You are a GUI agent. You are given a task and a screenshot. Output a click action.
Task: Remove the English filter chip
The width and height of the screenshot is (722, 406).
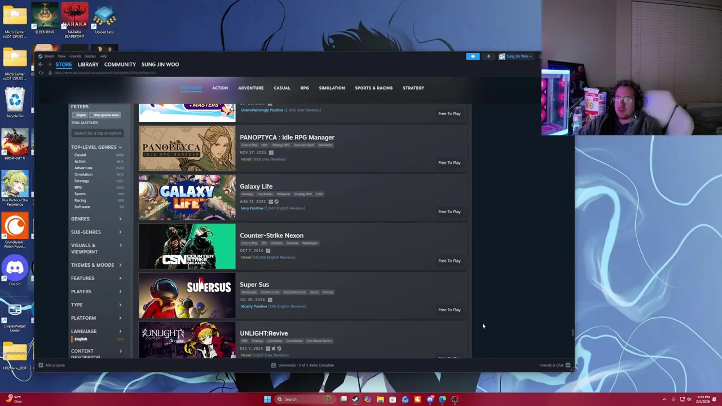80,115
